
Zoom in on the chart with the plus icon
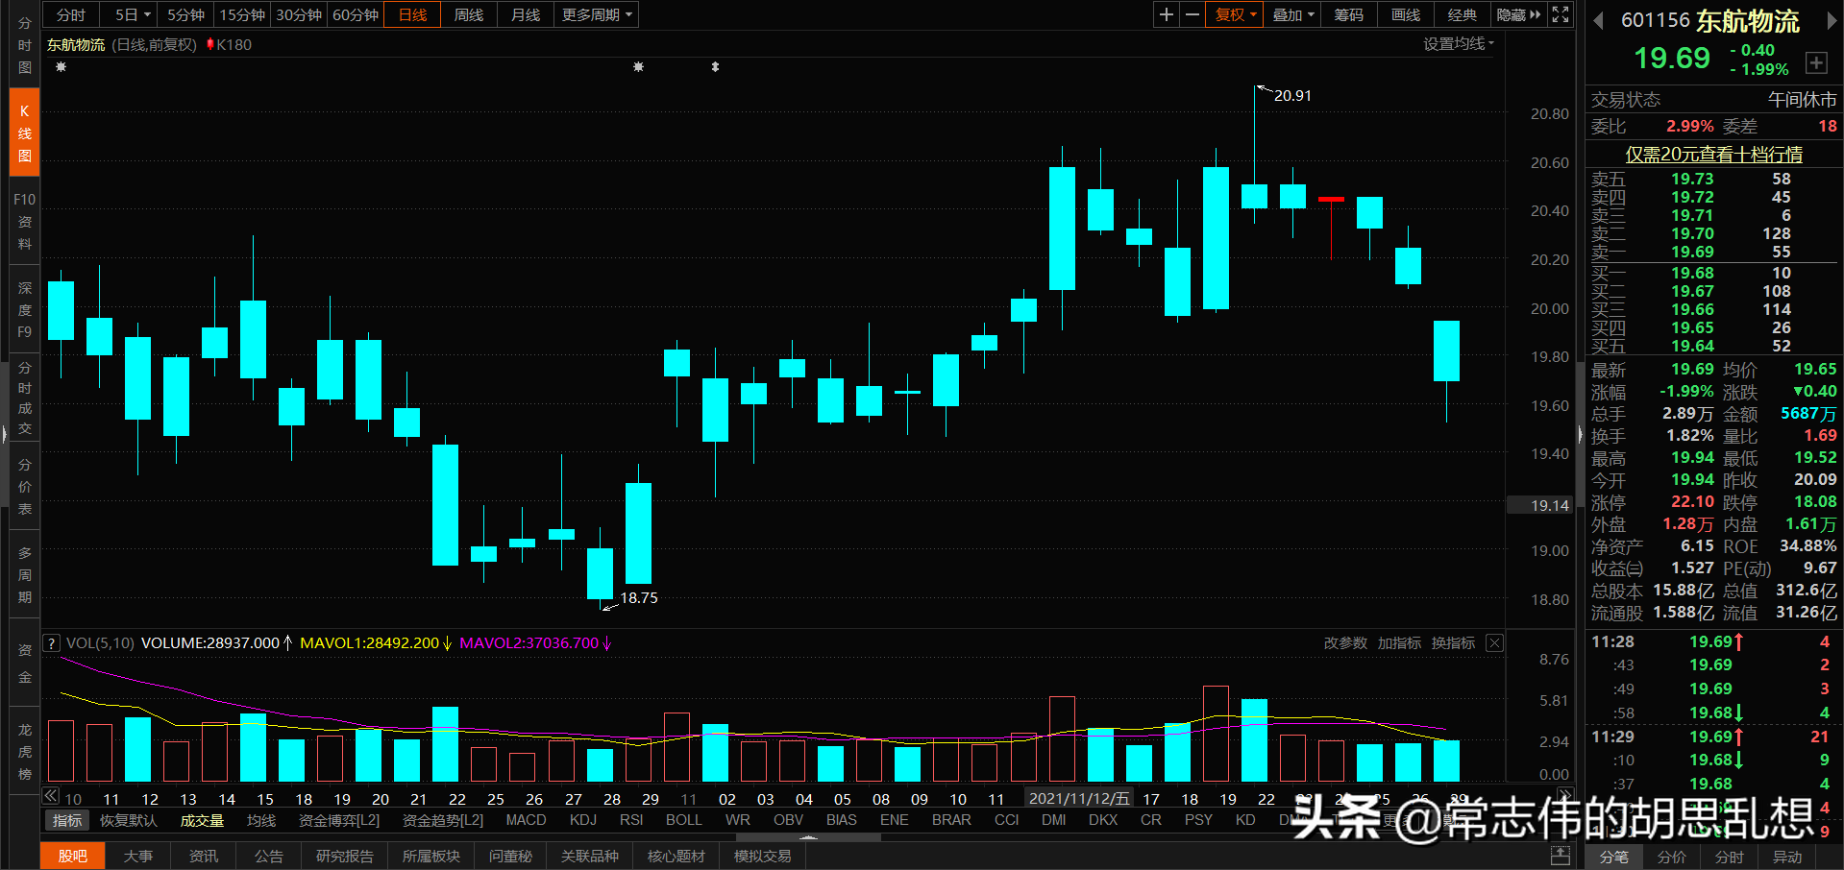[1166, 14]
